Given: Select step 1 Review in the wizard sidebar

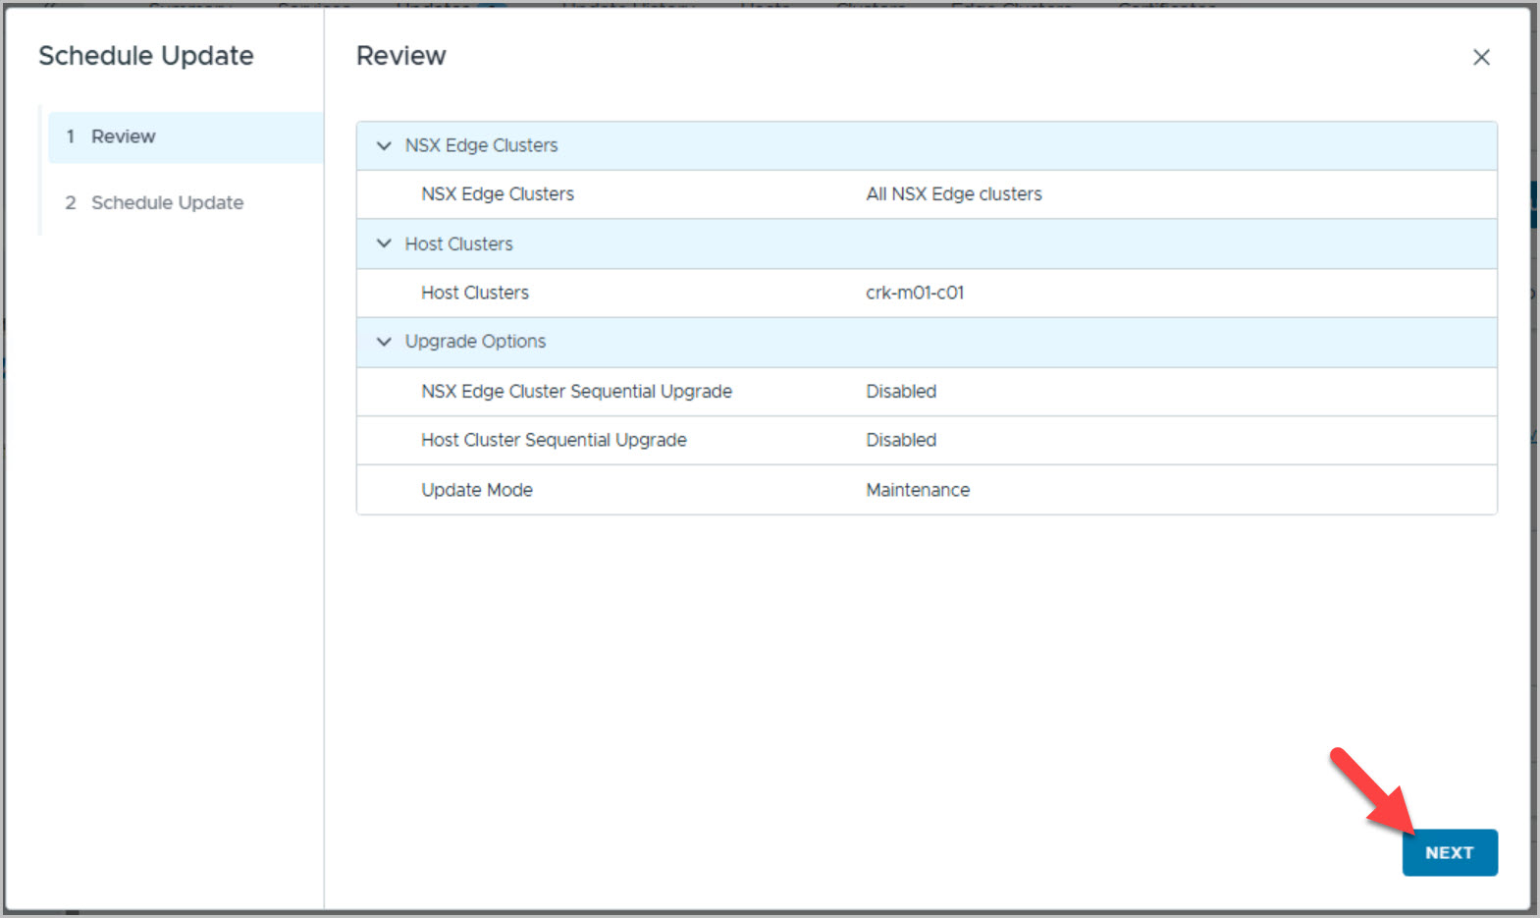Looking at the screenshot, I should [124, 136].
